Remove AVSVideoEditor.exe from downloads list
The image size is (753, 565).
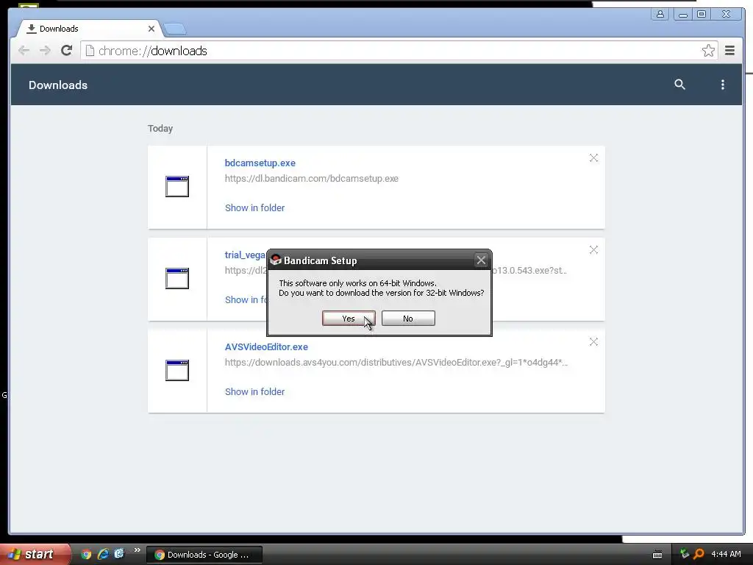point(593,341)
